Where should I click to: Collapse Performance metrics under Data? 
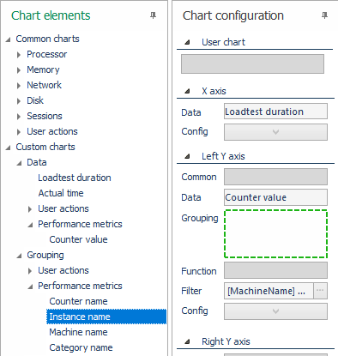click(x=30, y=225)
